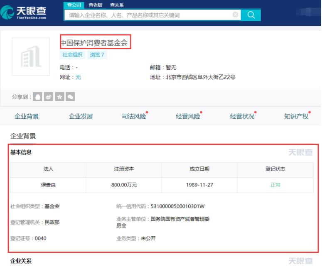The height and width of the screenshot is (269, 322).
Task: Share to Qzone star icon
Action: [x=59, y=97]
